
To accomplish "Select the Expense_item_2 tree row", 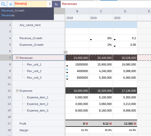I will click(39, 104).
